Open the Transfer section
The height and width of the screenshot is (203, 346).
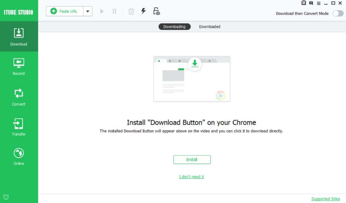19,126
